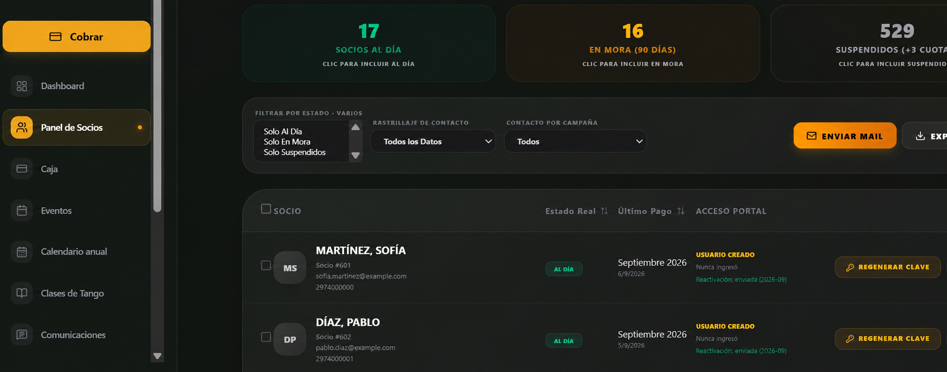This screenshot has width=947, height=372.
Task: Select the Solo Suspendidos filter option
Action: coord(295,152)
